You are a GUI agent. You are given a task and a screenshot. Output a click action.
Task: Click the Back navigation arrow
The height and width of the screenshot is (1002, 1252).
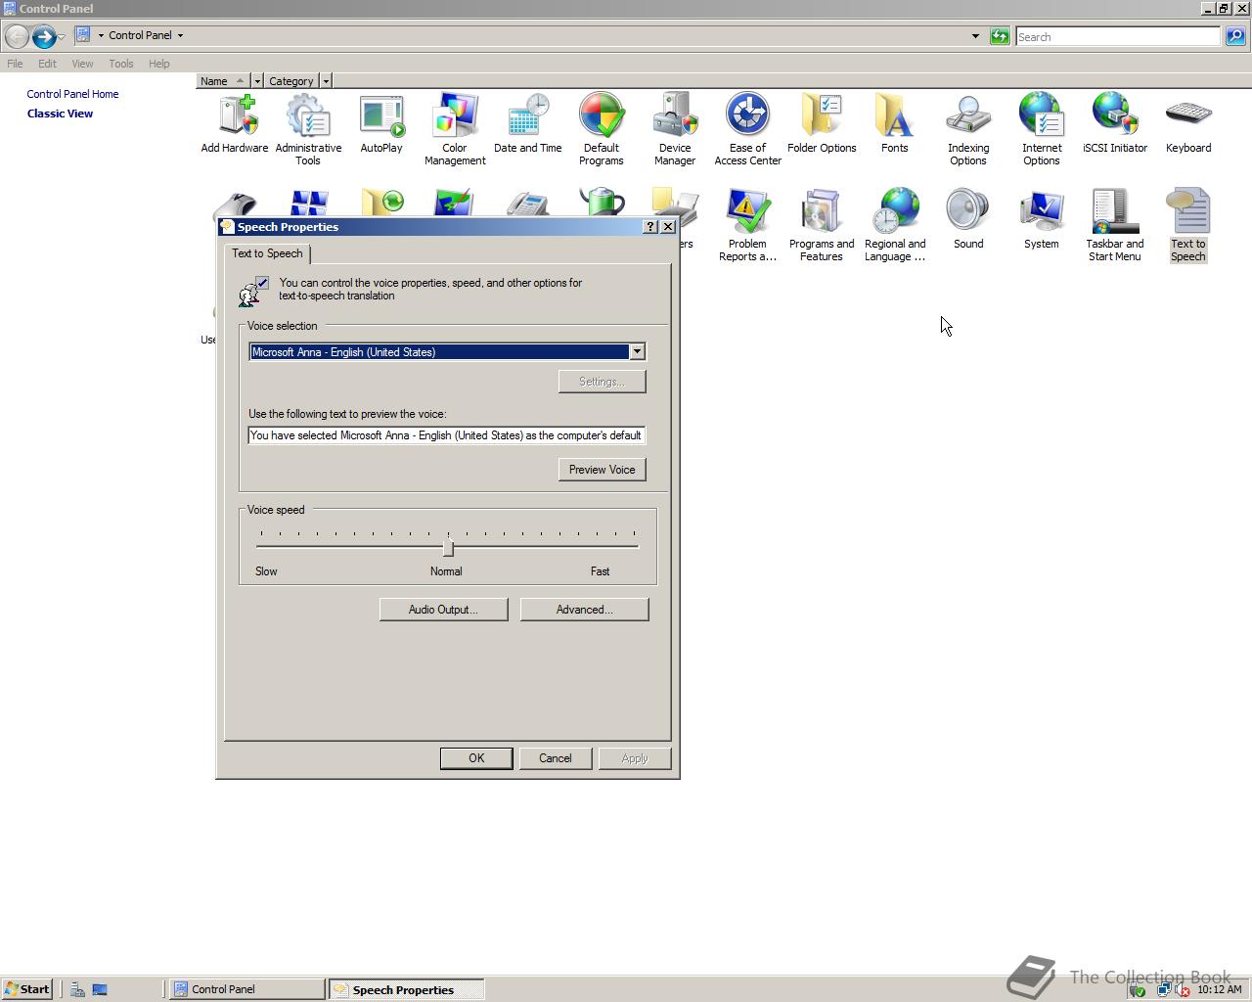(17, 37)
